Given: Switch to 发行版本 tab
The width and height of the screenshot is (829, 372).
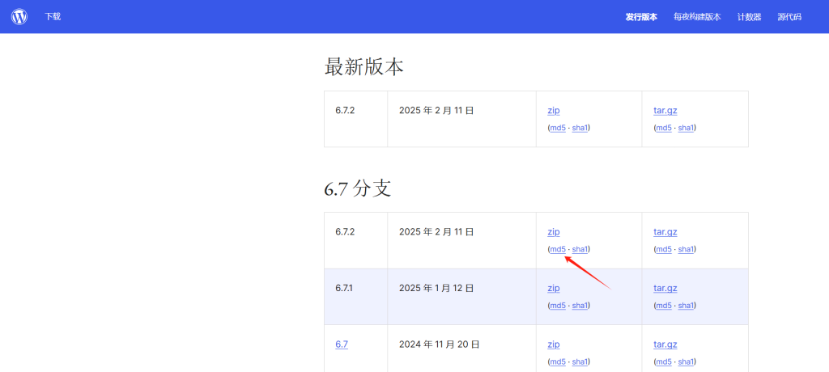Looking at the screenshot, I should [x=641, y=17].
